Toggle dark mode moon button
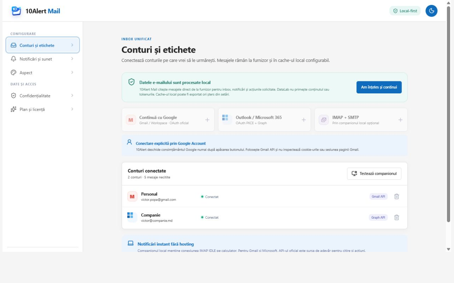This screenshot has height=283, width=454. click(431, 11)
